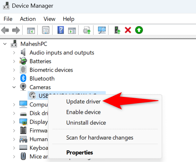196x162 pixels.
Task: Click Properties in the context menu
Action: 79,152
